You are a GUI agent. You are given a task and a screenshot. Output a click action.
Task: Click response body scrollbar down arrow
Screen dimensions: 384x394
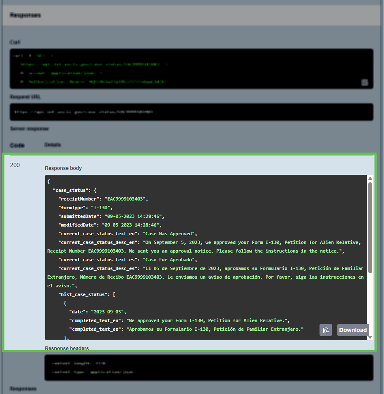click(370, 337)
